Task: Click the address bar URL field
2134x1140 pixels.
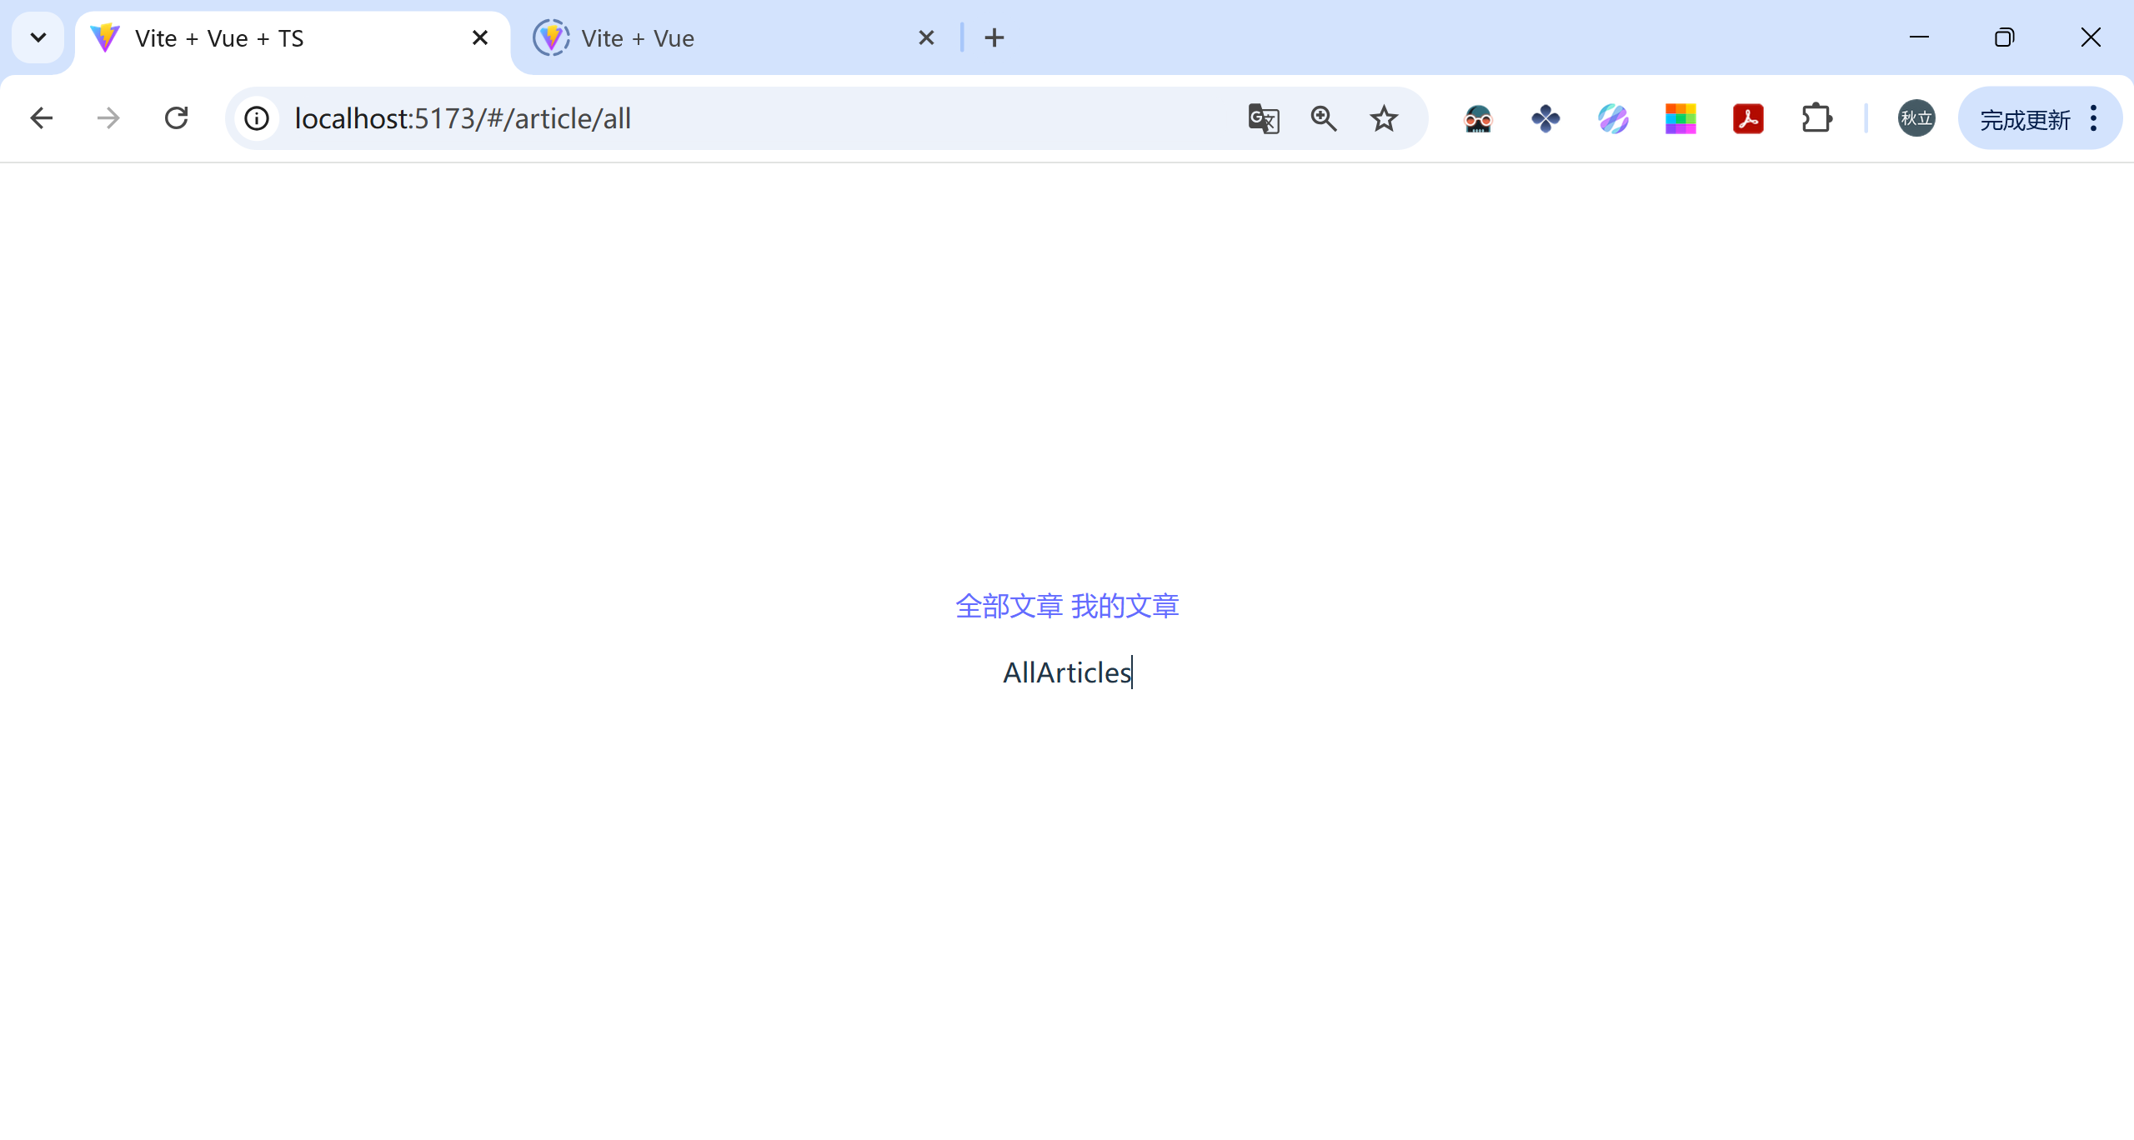Action: tap(750, 118)
